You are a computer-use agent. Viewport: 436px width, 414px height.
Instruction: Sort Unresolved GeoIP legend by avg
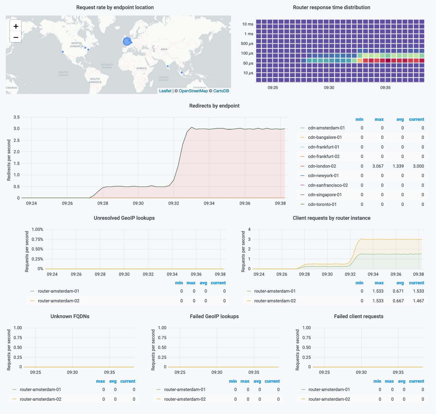(203, 283)
